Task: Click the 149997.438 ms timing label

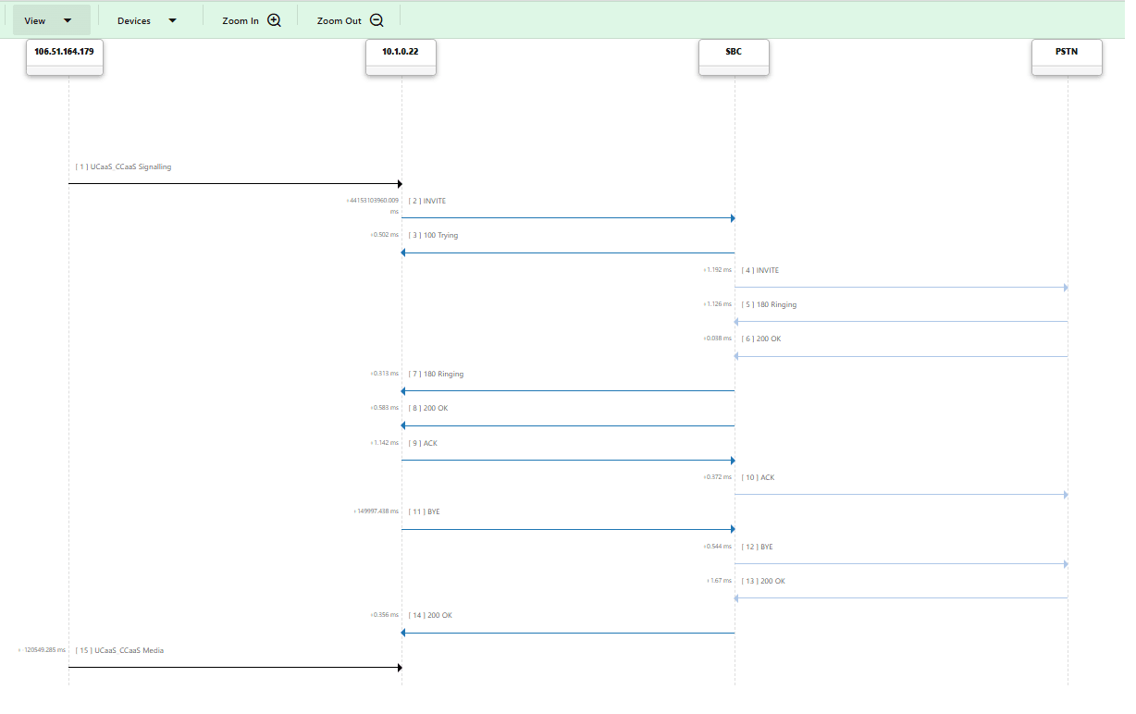Action: [x=376, y=511]
